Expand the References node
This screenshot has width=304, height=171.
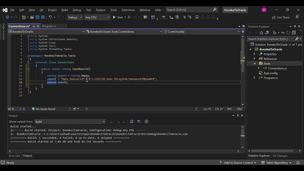coord(255,58)
